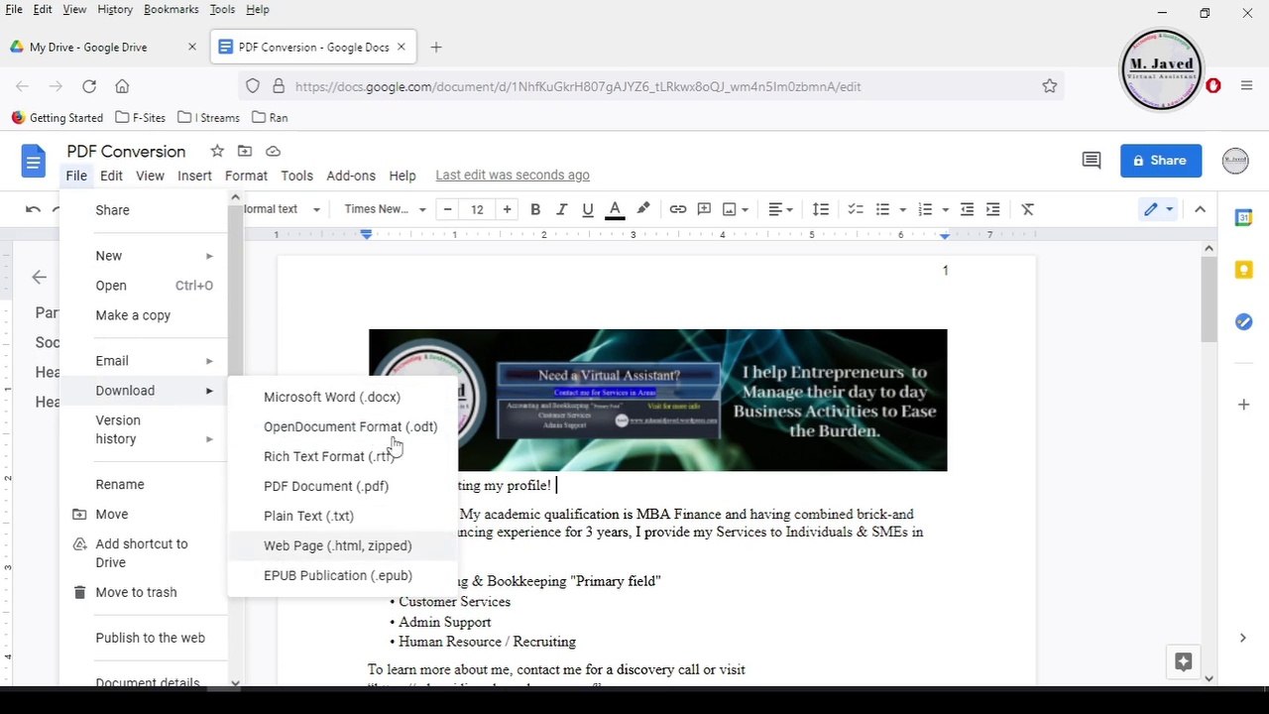
Task: Open the text alignment dropdown
Action: pos(781,209)
